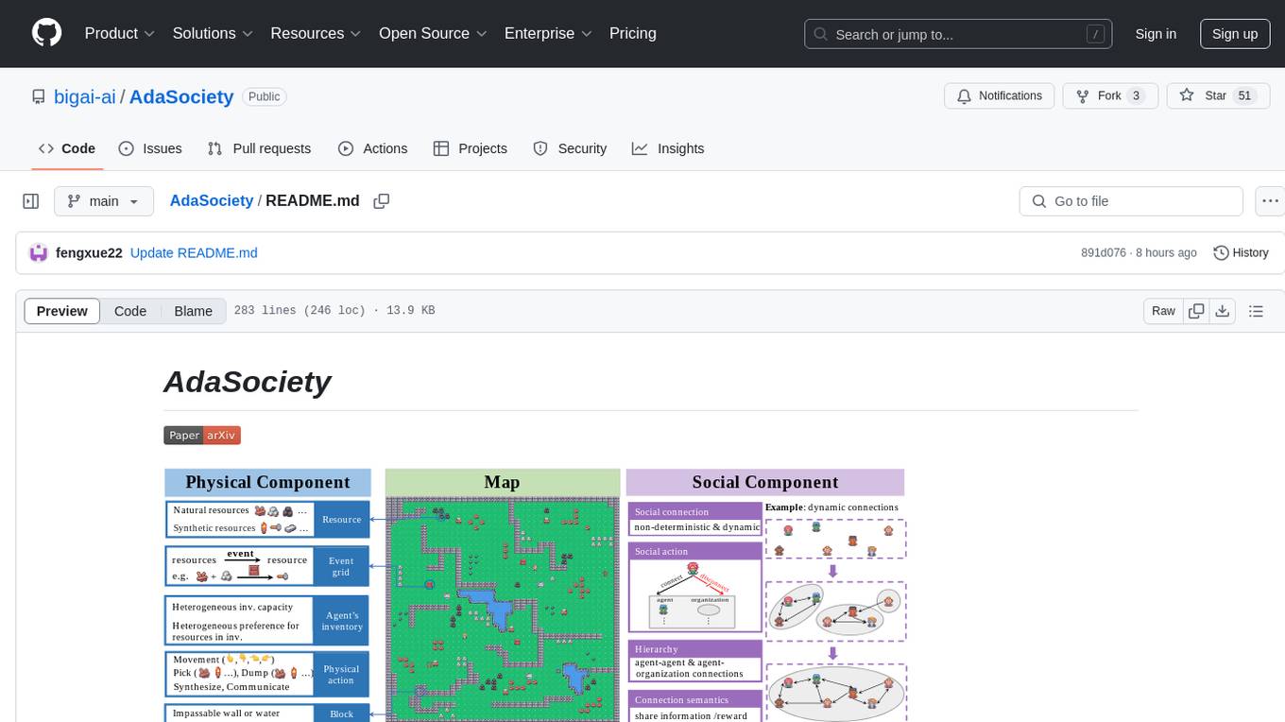Expand the Solutions menu
Viewport: 1285px width, 722px height.
(x=214, y=33)
